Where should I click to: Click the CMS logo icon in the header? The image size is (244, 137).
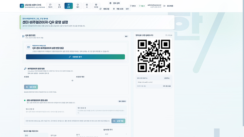point(22,6)
